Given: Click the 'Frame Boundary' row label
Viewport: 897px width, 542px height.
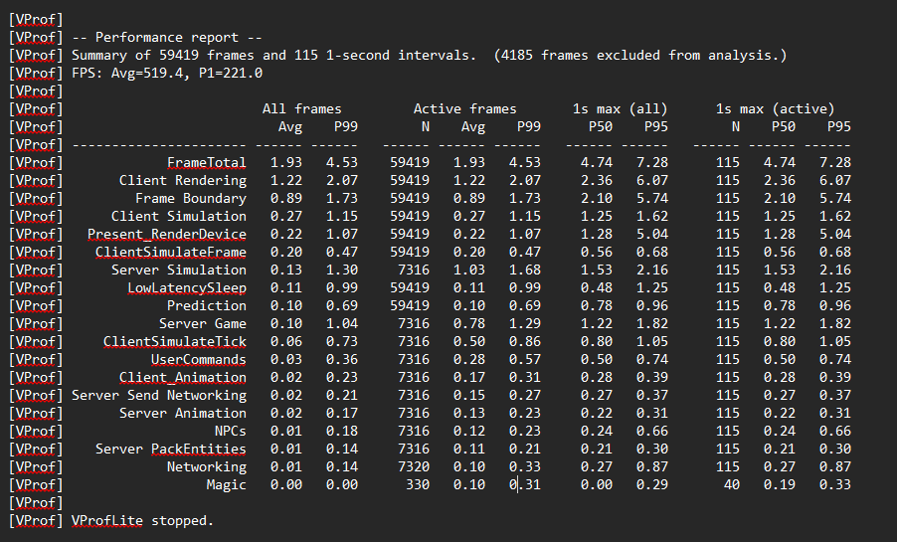Looking at the screenshot, I should pyautogui.click(x=191, y=198).
